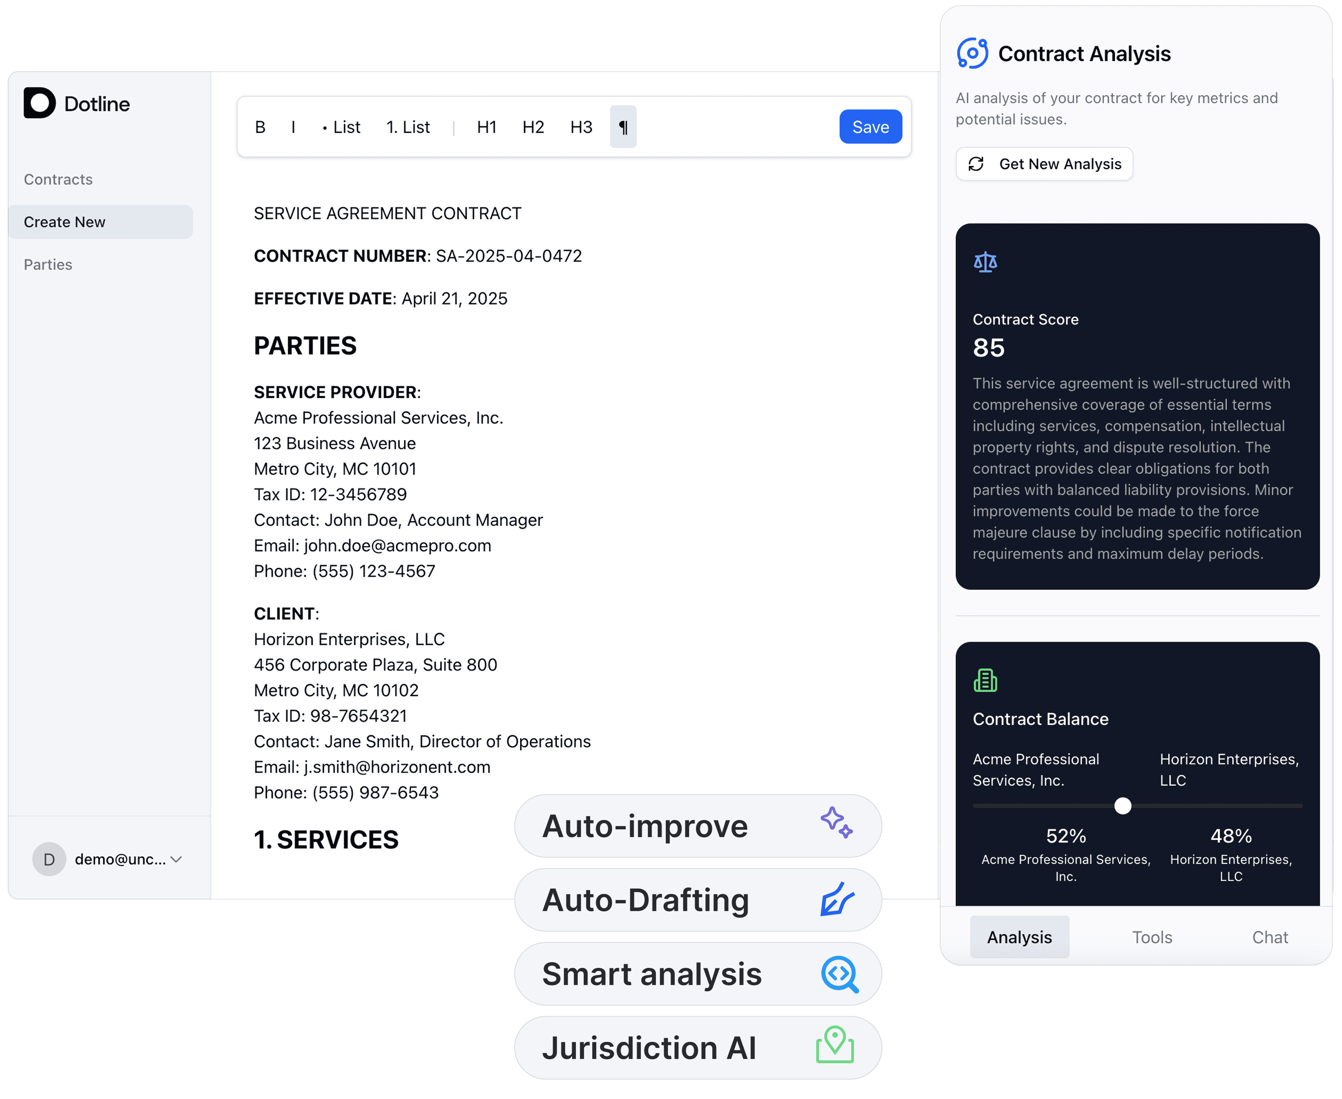Image resolution: width=1342 pixels, height=1099 pixels.
Task: Click the Dotline logo icon
Action: (x=39, y=103)
